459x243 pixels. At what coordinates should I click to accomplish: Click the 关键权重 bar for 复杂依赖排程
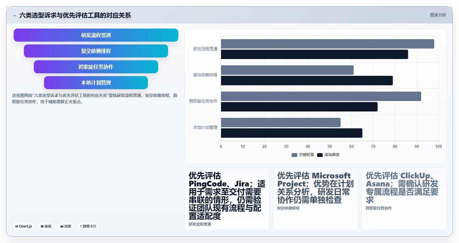tap(287, 70)
